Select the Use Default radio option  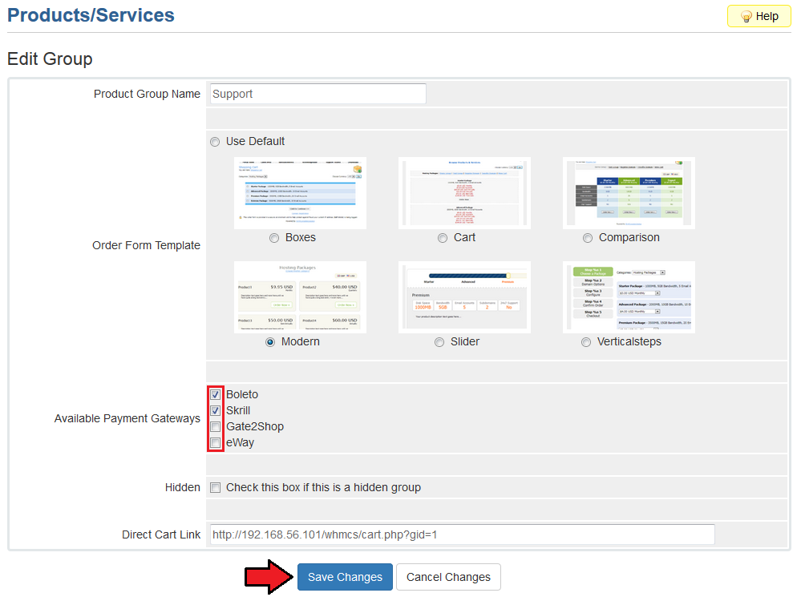click(215, 142)
